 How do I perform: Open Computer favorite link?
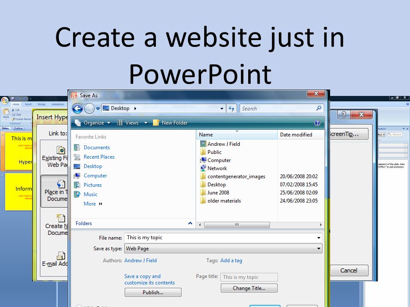click(x=95, y=176)
